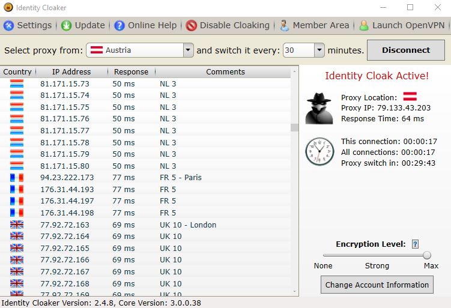Maximize the Identity Cloaker window
Screen dimensions: 451x308
click(410, 7)
